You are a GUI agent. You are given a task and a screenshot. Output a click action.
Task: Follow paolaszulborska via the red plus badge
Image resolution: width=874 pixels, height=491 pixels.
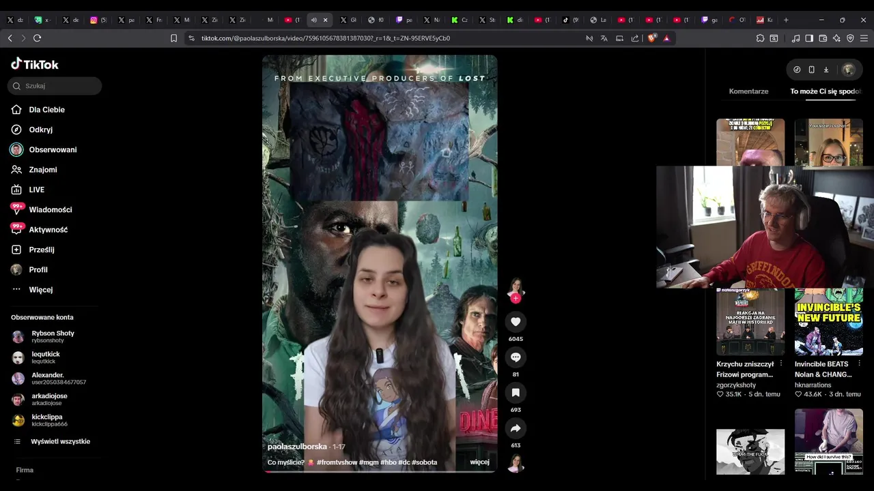(516, 299)
